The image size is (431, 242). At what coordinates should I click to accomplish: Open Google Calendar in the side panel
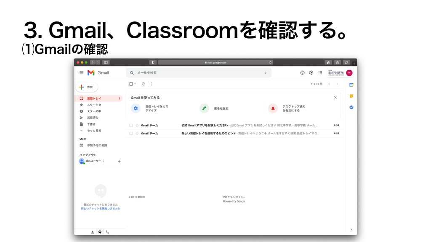[351, 85]
